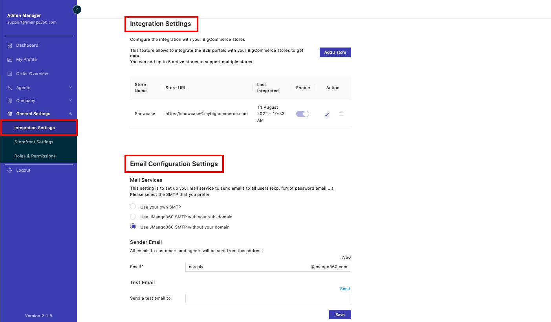This screenshot has width=551, height=322.
Task: Click the My Profile sidebar icon
Action: pyautogui.click(x=10, y=60)
